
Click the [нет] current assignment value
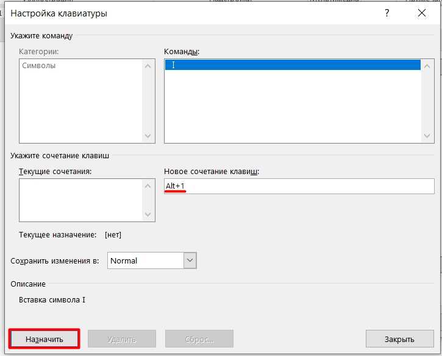pos(113,235)
